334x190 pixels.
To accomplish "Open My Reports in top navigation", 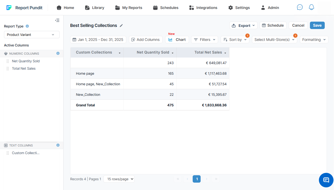I will (129, 8).
